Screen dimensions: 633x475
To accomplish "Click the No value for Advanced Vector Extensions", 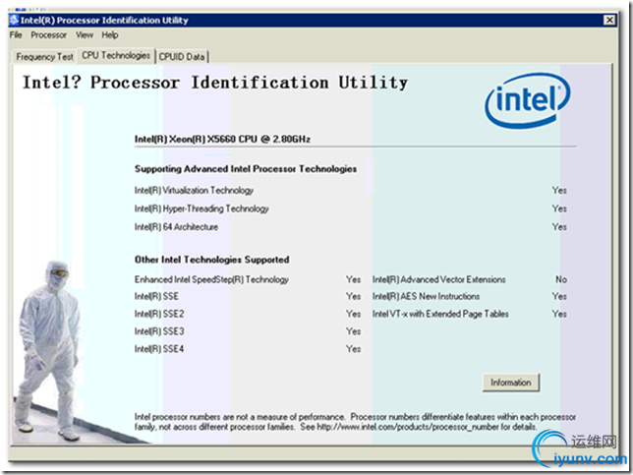I will click(x=561, y=279).
